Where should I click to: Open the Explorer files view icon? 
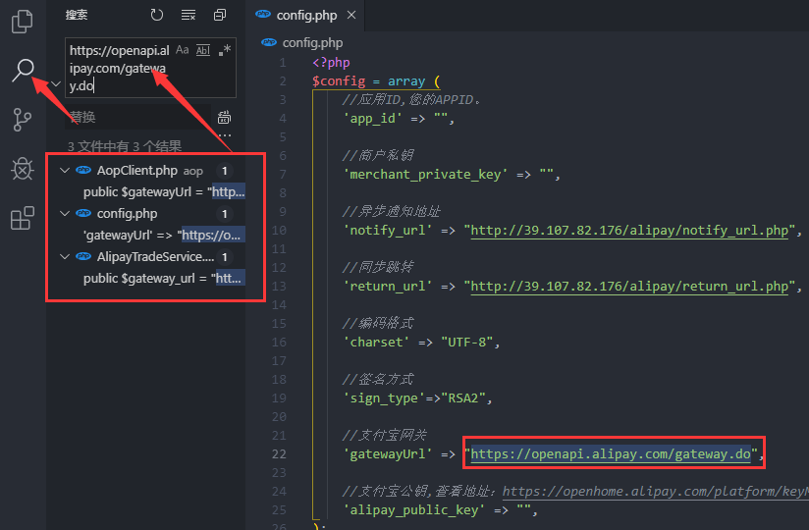[x=23, y=22]
